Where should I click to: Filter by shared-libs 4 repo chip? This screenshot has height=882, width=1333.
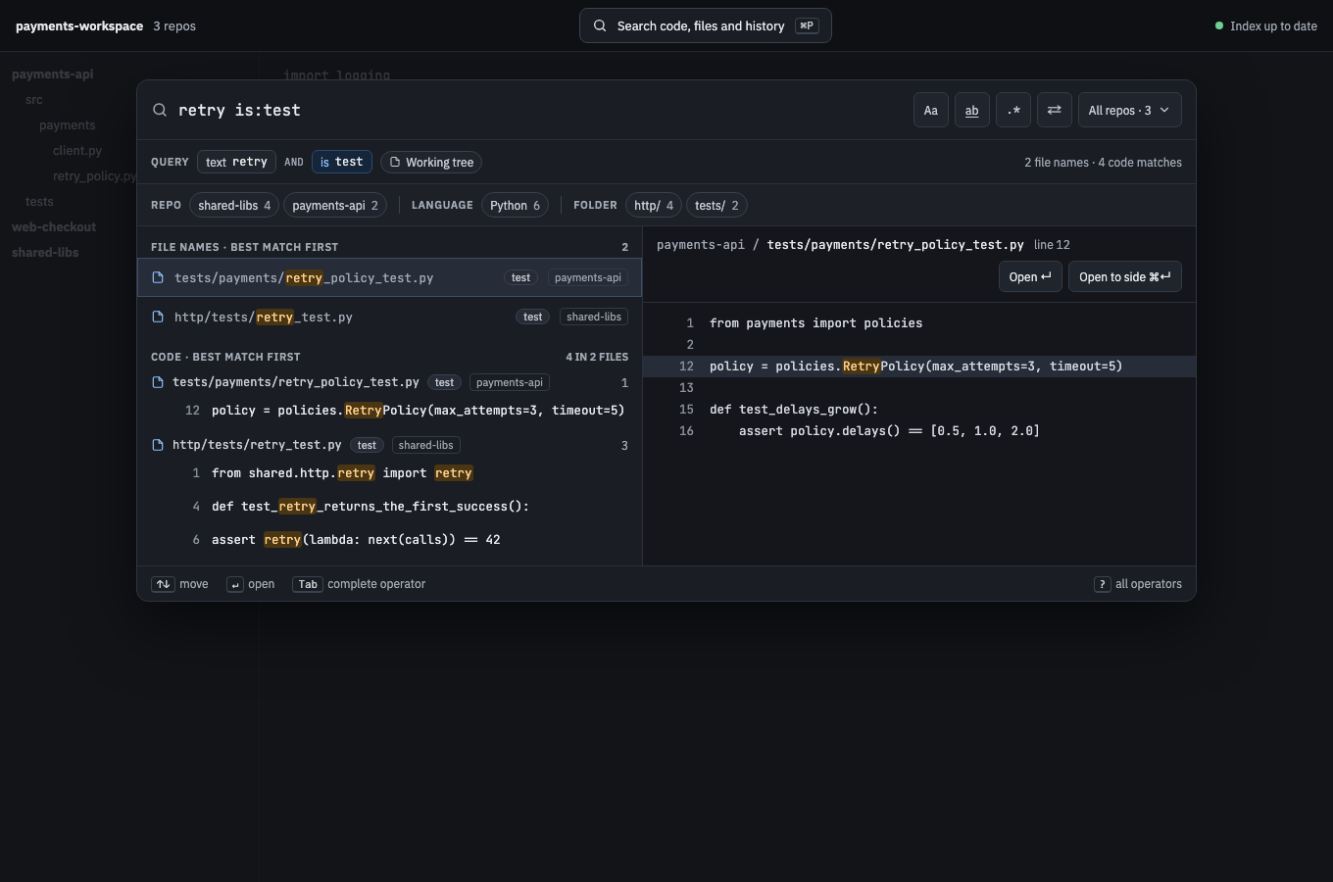234,206
